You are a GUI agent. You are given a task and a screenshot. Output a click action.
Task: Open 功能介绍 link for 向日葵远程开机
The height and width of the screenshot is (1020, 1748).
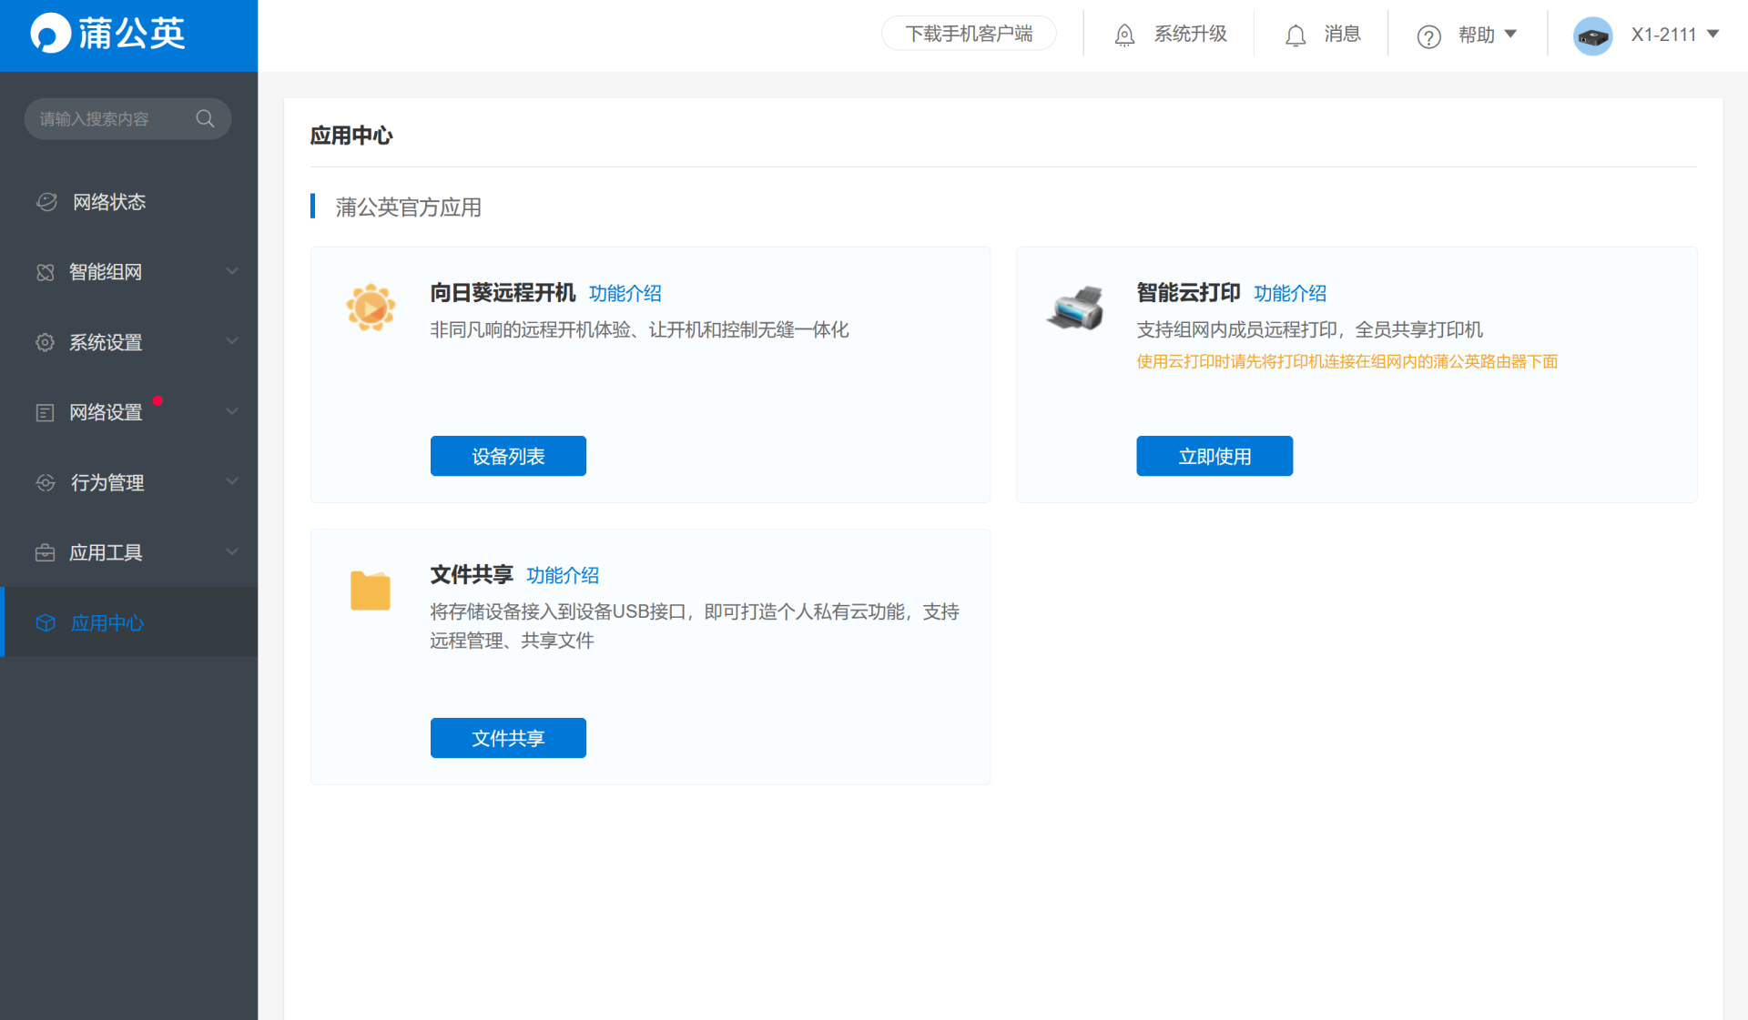coord(625,293)
